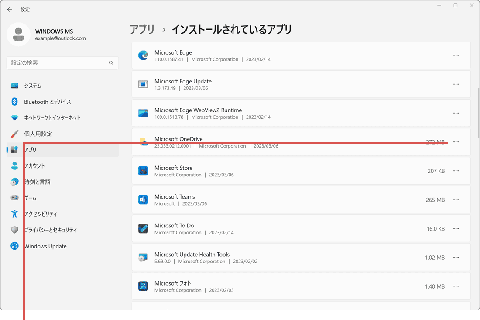Click the Microsoft Edge Update icon
Screen dimensions: 480x320
coord(143,84)
